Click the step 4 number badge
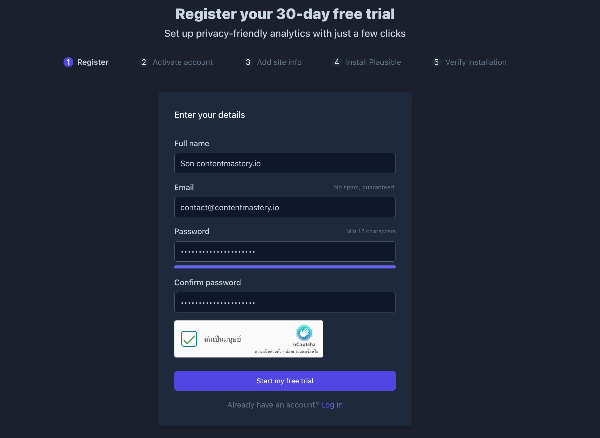The width and height of the screenshot is (600, 438). point(337,62)
